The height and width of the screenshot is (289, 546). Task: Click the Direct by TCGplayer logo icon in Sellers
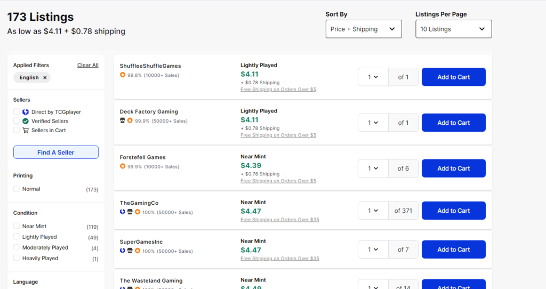coord(26,112)
